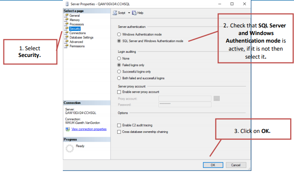This screenshot has width=294, height=173.
Task: Click the Ready progress spinner
Action: point(70,149)
